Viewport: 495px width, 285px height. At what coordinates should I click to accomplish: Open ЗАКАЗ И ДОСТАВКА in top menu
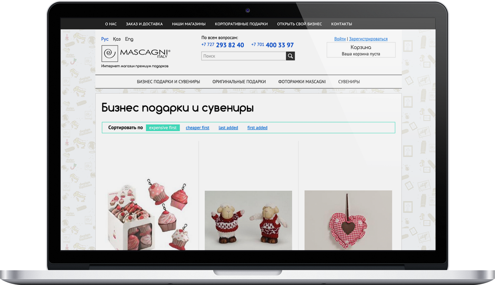point(144,24)
